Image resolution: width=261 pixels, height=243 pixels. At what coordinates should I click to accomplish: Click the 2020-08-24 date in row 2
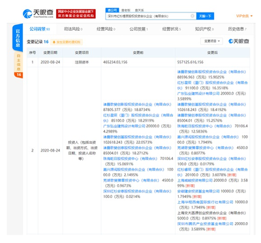(50, 150)
